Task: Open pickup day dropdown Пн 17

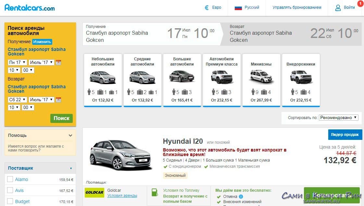Action: point(18,62)
